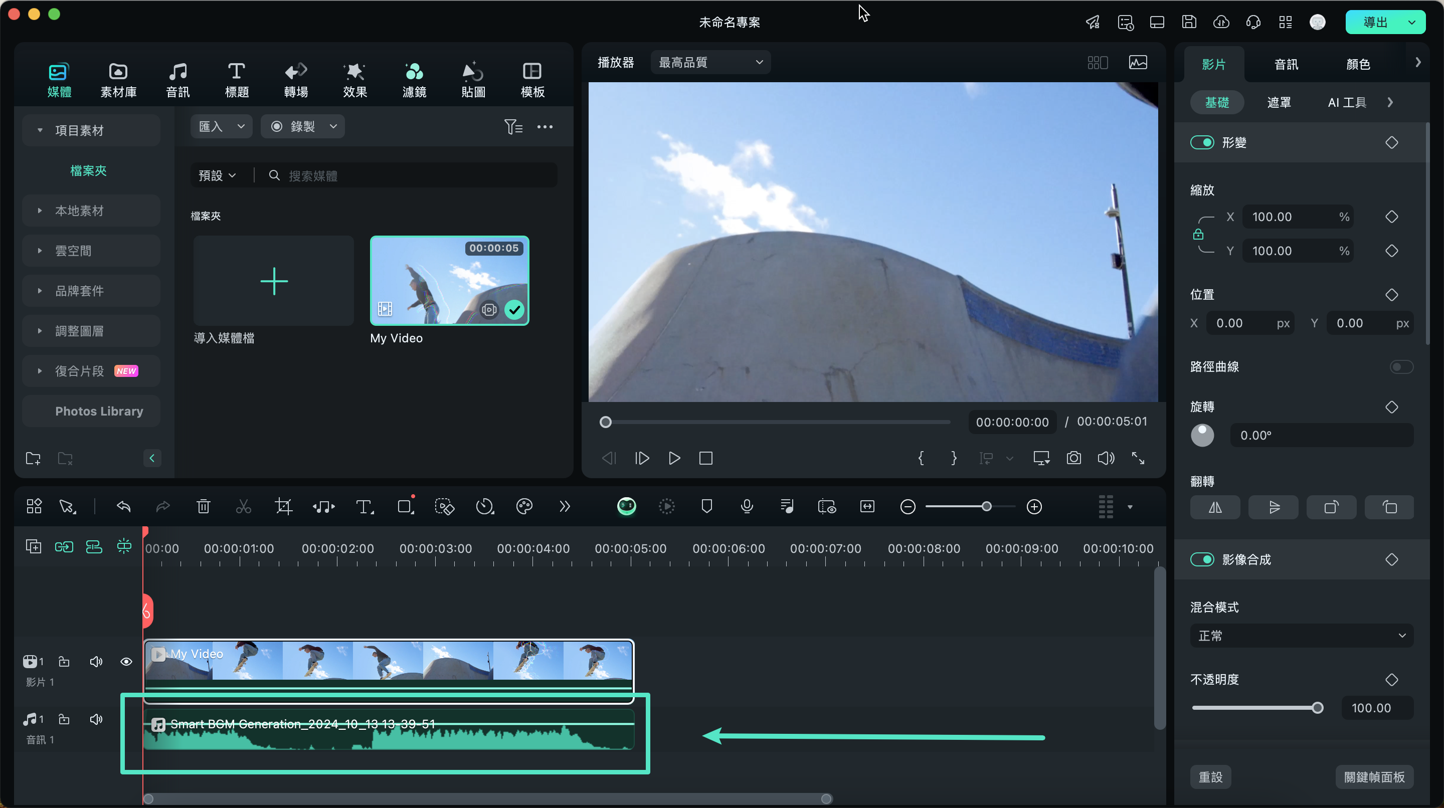This screenshot has height=808, width=1444.
Task: Click the play button in player
Action: 674,458
